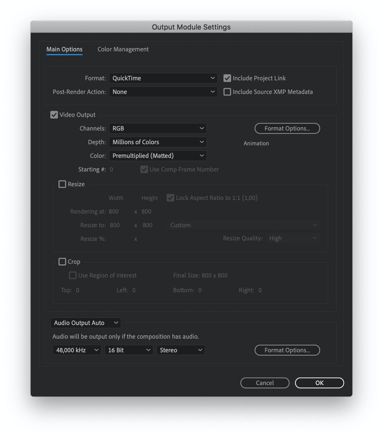Click the Output Module Settings title bar
Screen dimensions: 383x437
pyautogui.click(x=191, y=27)
